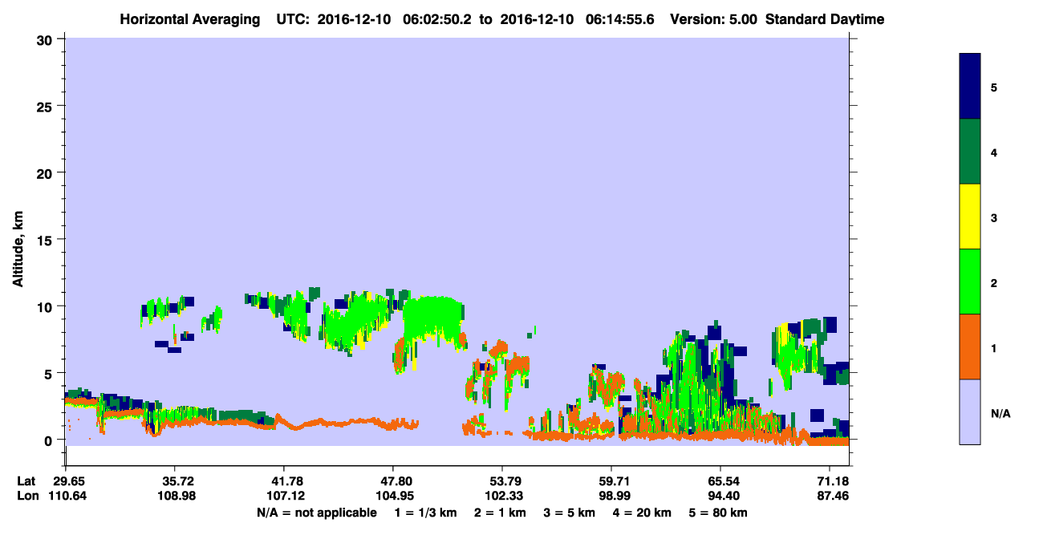The image size is (1043, 535).
Task: Click the colorbar label '5'
Action: [994, 87]
